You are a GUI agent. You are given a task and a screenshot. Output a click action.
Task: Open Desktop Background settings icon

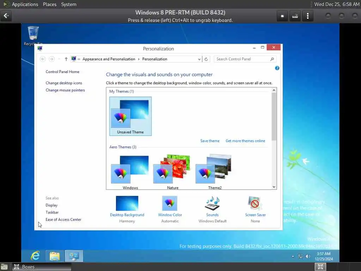tap(127, 203)
